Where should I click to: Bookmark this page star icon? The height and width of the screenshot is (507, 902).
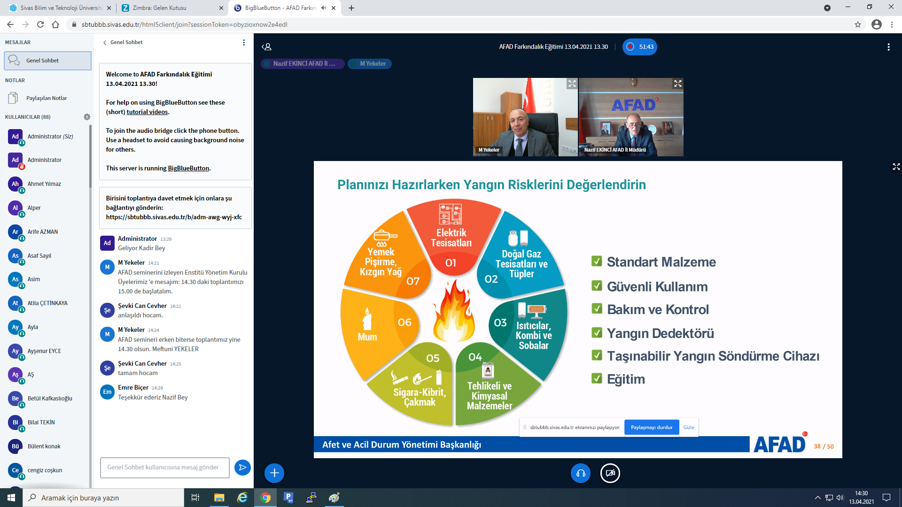pos(858,24)
